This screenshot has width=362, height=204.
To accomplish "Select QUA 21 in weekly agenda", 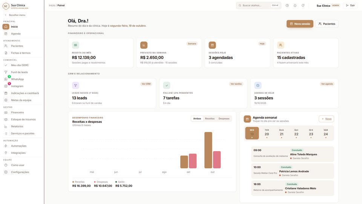I will coord(281,133).
